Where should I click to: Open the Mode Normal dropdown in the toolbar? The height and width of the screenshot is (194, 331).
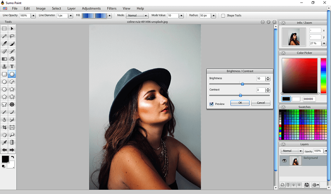pyautogui.click(x=137, y=15)
